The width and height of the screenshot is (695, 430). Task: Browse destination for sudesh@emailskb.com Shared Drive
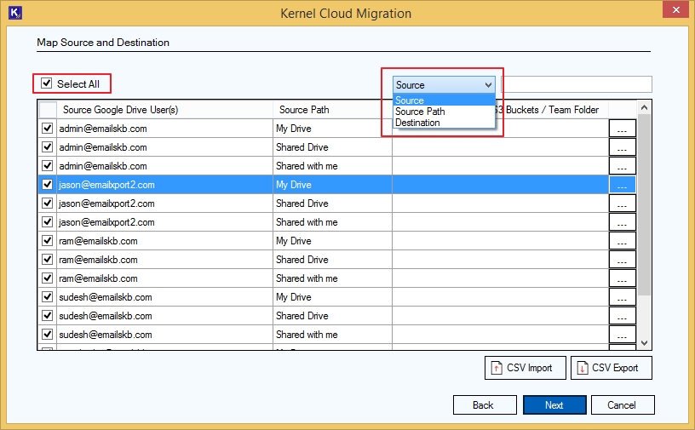point(623,316)
